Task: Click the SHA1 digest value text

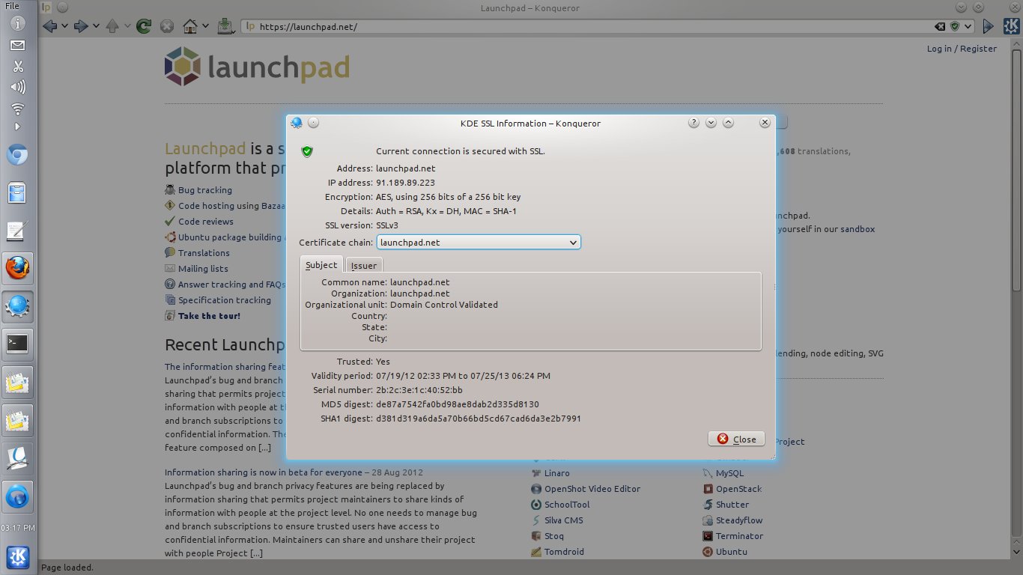Action: (x=479, y=419)
